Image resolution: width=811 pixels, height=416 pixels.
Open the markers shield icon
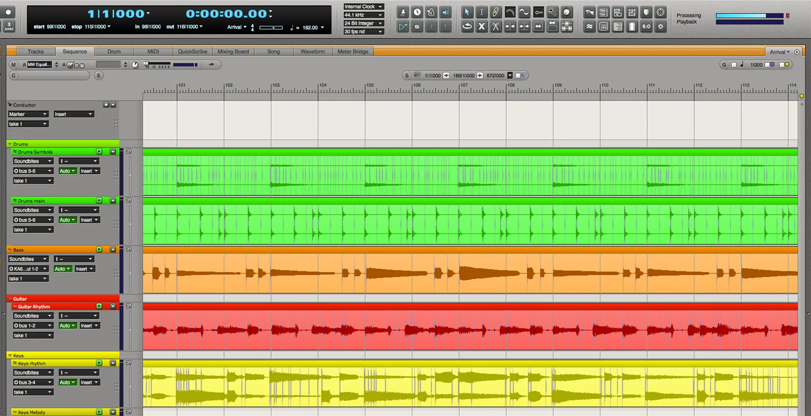646,12
